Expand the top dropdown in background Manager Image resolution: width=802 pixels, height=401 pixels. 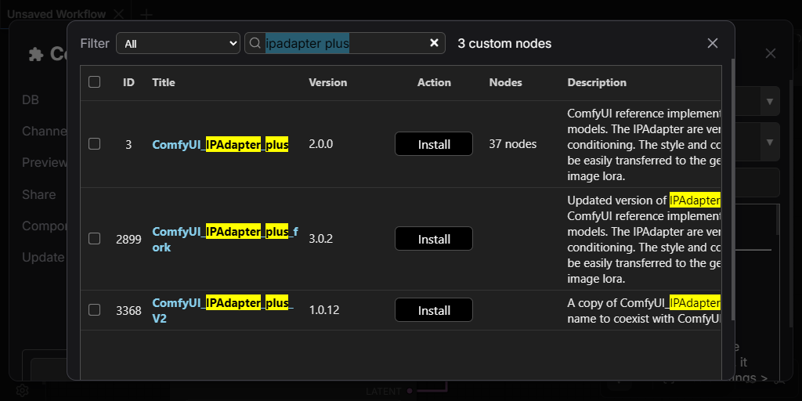[769, 101]
